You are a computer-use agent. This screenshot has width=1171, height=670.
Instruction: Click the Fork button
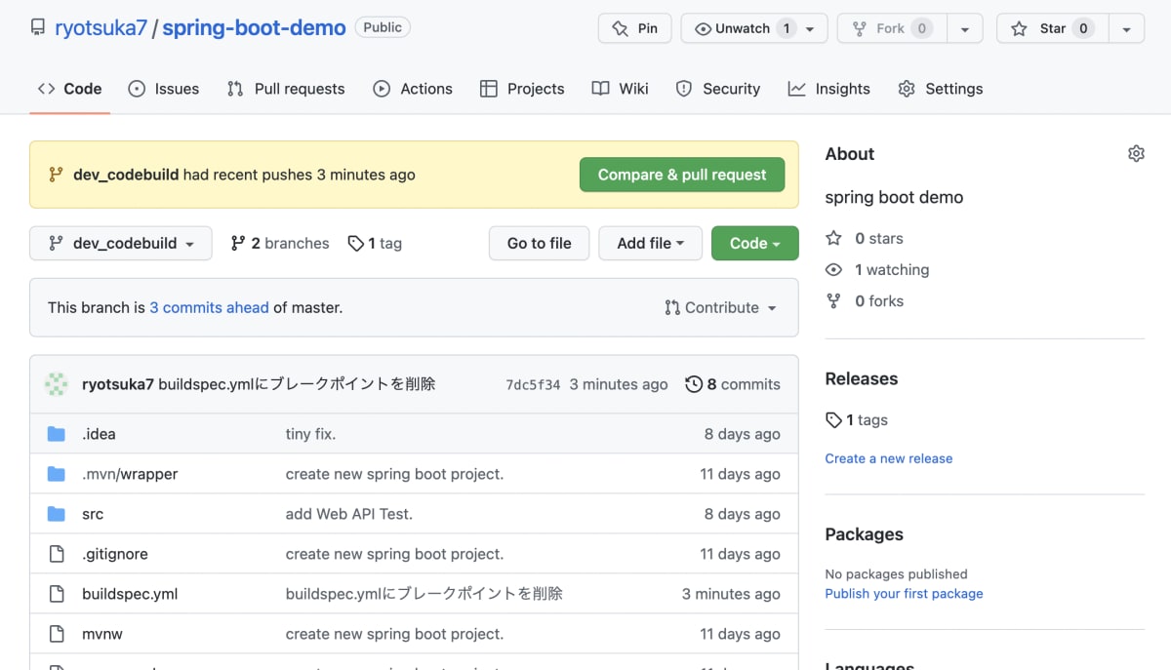892,28
